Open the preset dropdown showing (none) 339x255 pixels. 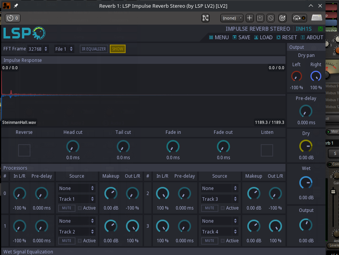pos(232,18)
